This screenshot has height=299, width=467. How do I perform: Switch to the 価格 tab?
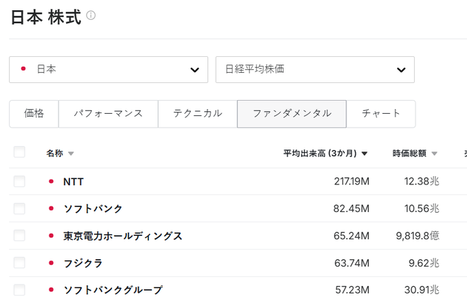(34, 114)
